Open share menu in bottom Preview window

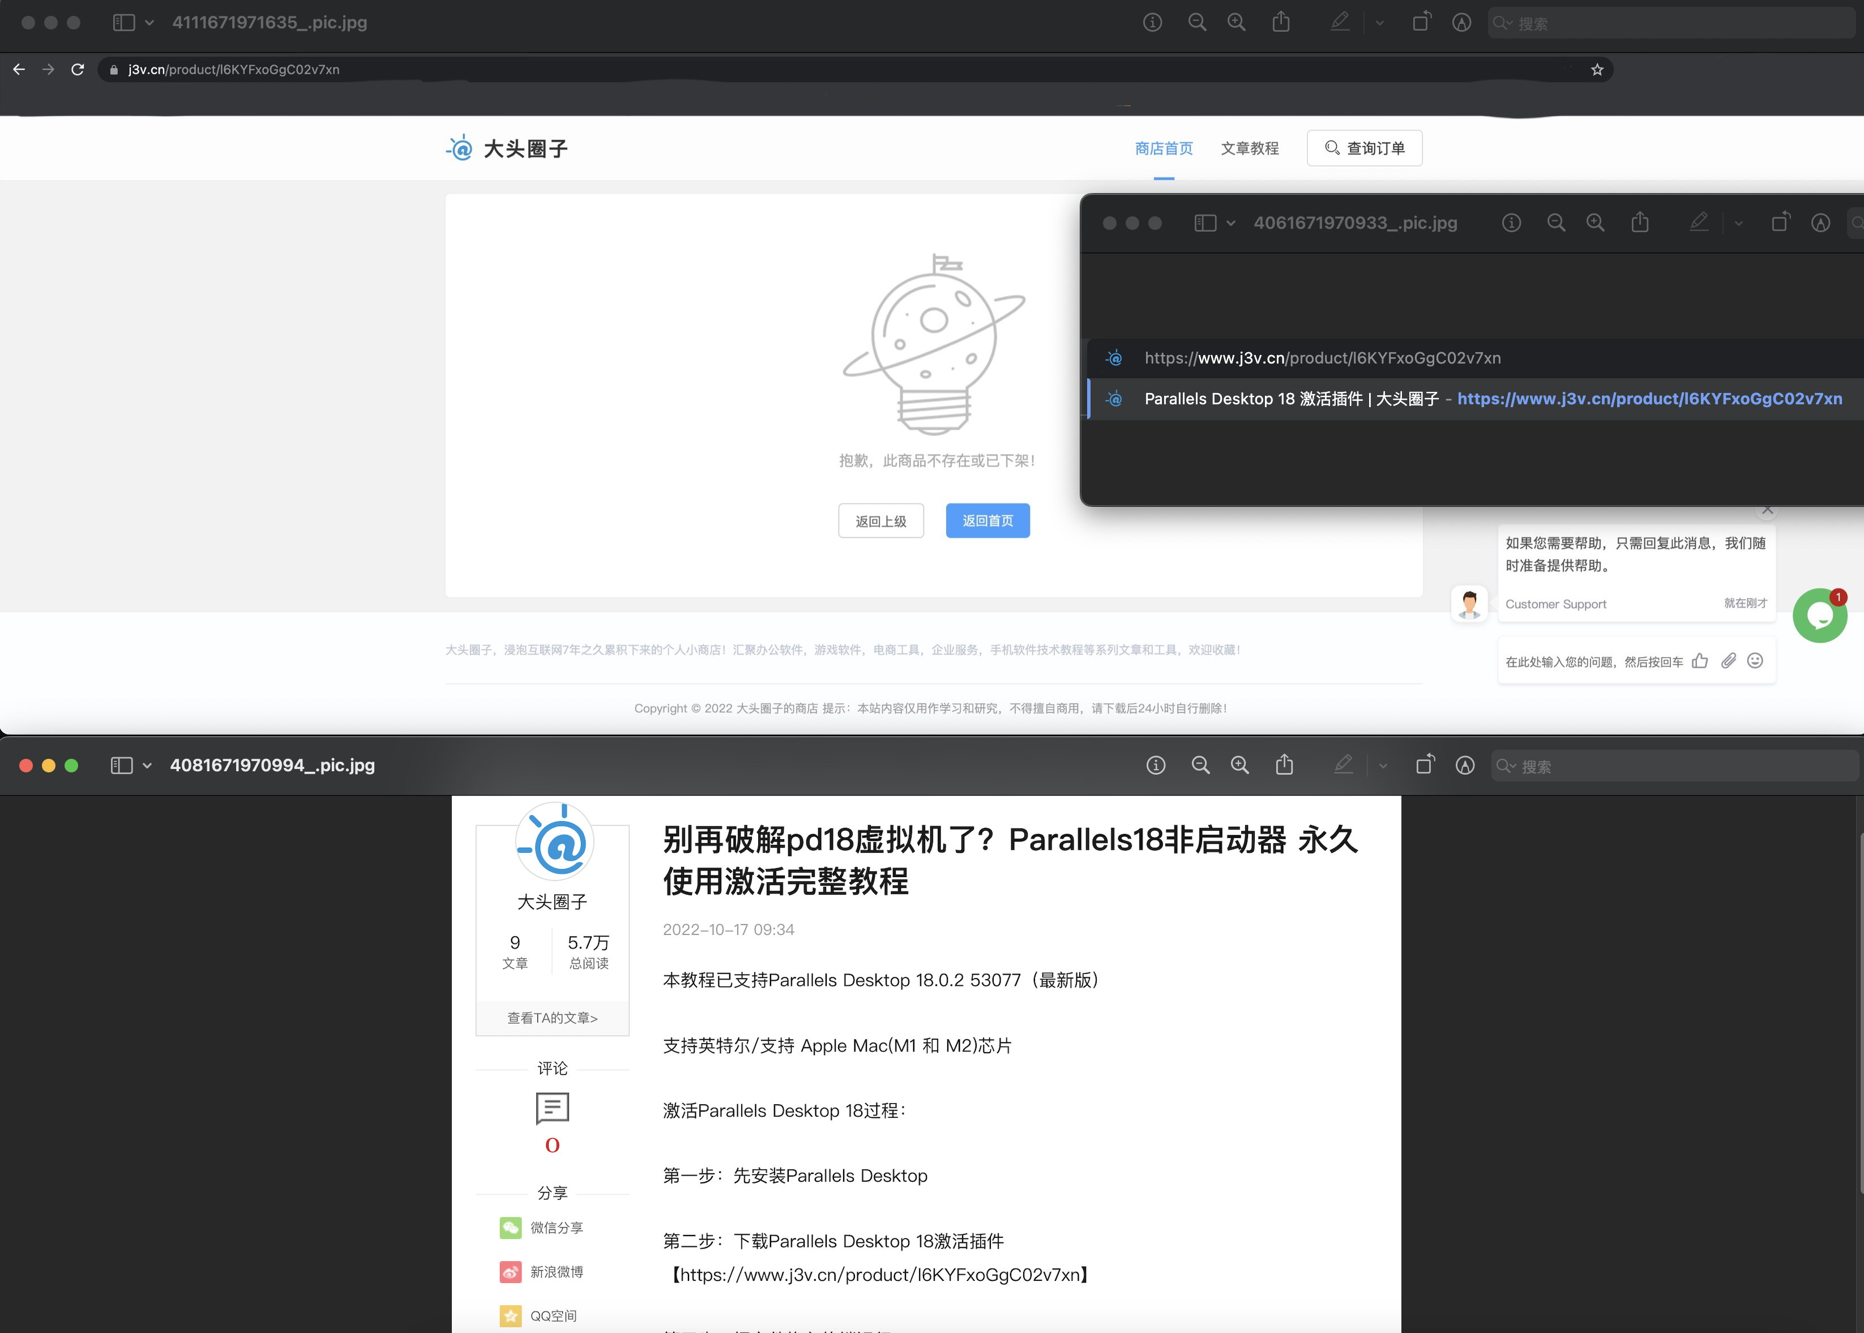(x=1285, y=765)
